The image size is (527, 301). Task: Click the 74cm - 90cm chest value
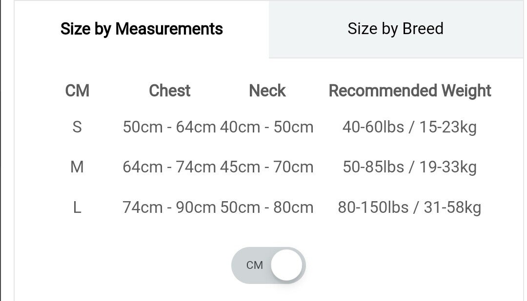[169, 208]
